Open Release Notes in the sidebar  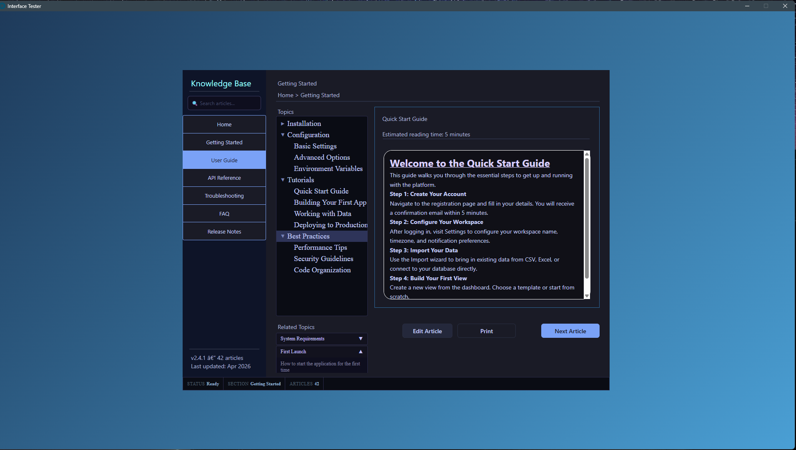pyautogui.click(x=224, y=232)
